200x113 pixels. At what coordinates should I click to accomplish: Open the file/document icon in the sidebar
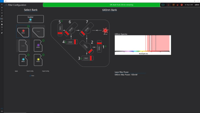[2, 27]
